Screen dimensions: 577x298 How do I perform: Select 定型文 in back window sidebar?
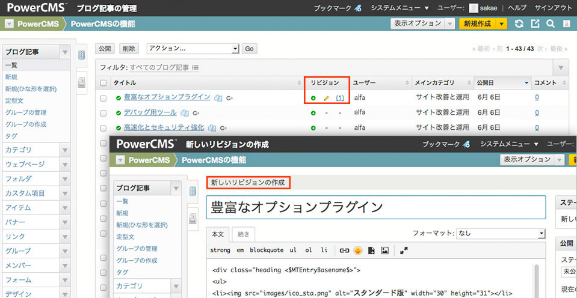14,101
